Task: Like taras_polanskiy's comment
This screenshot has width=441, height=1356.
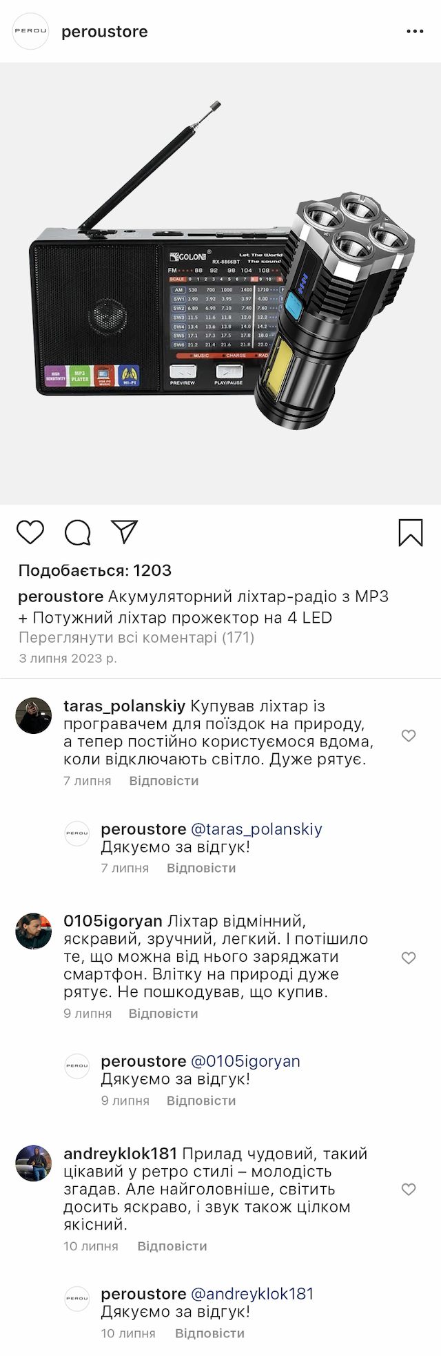Action: point(409,736)
